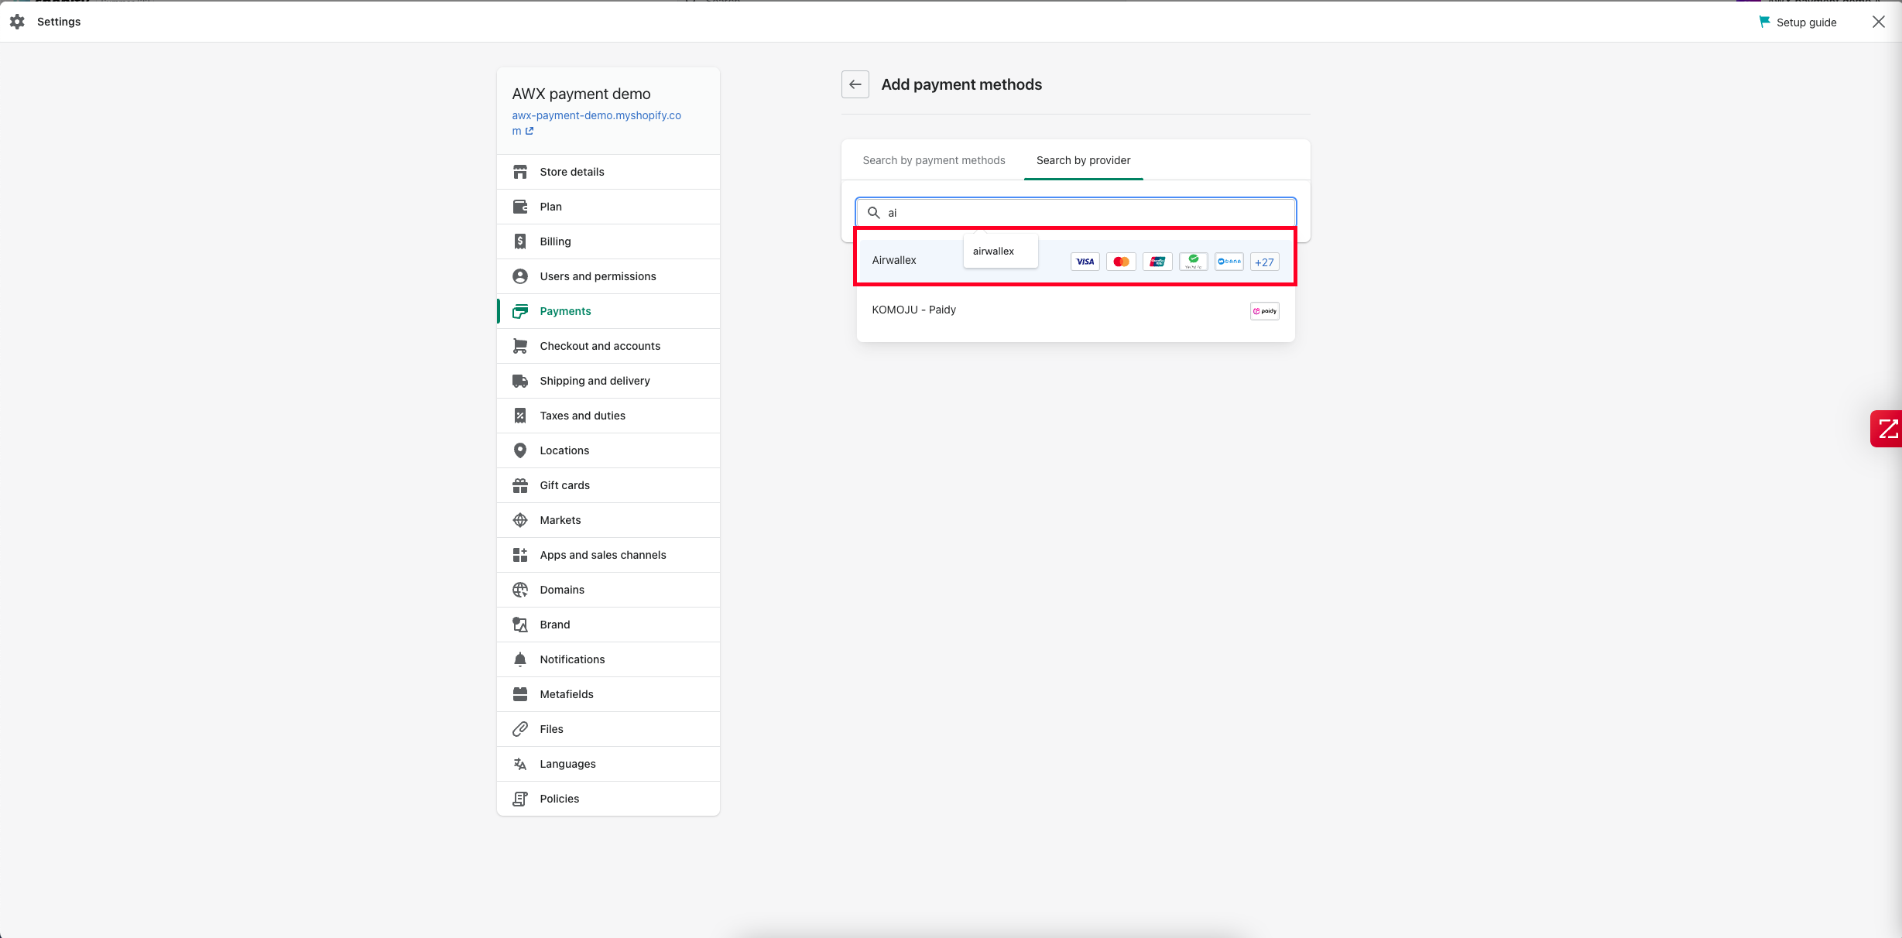This screenshot has height=938, width=1902.
Task: Select the Search by provider tab
Action: (x=1083, y=160)
